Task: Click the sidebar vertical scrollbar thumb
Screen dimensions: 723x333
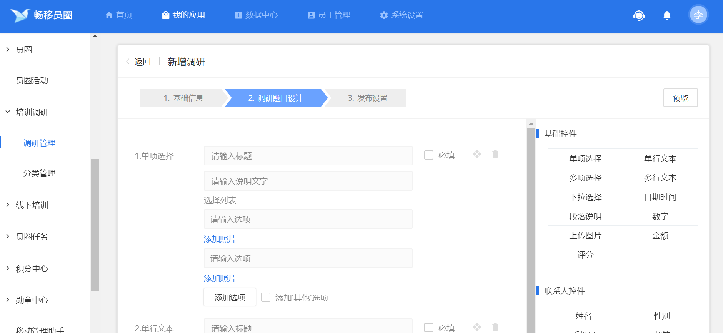Action: (x=95, y=225)
